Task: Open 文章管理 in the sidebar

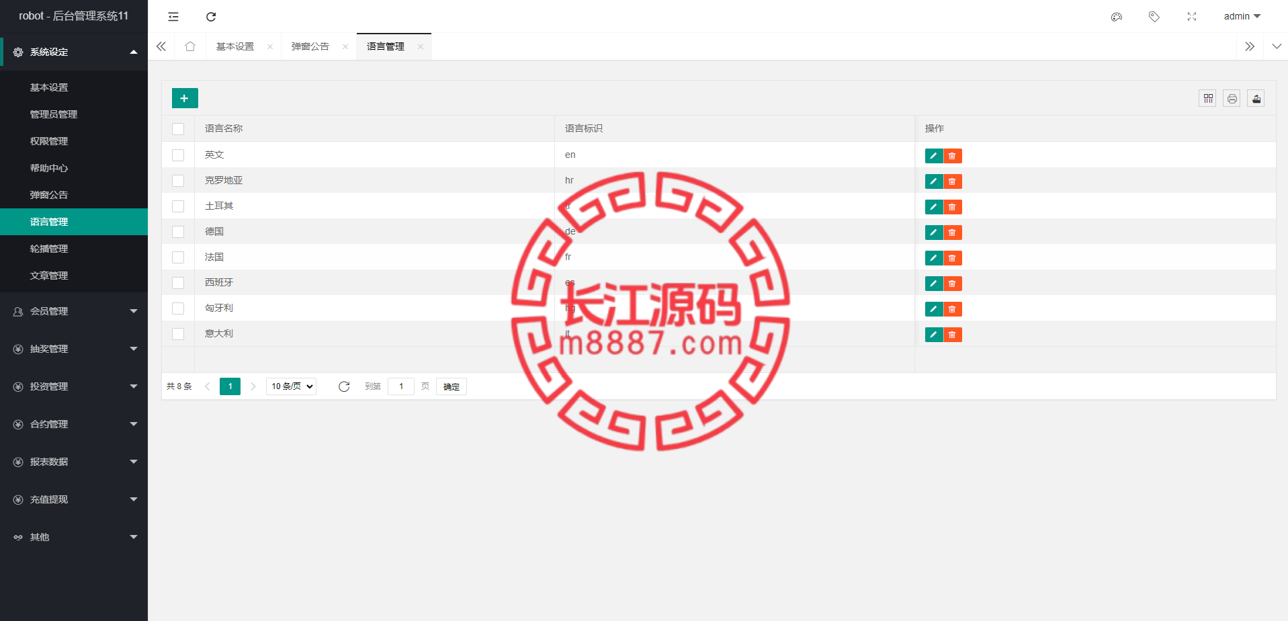Action: tap(74, 276)
